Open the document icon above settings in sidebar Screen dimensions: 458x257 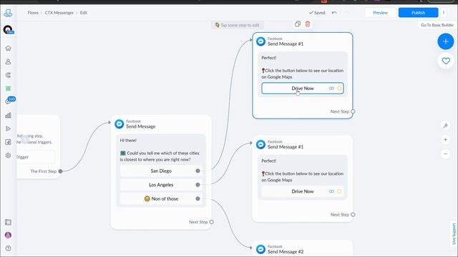click(x=8, y=142)
